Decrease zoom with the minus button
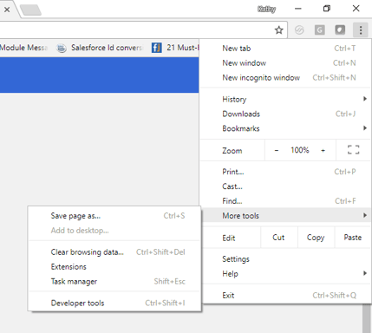372x333 pixels. (277, 150)
